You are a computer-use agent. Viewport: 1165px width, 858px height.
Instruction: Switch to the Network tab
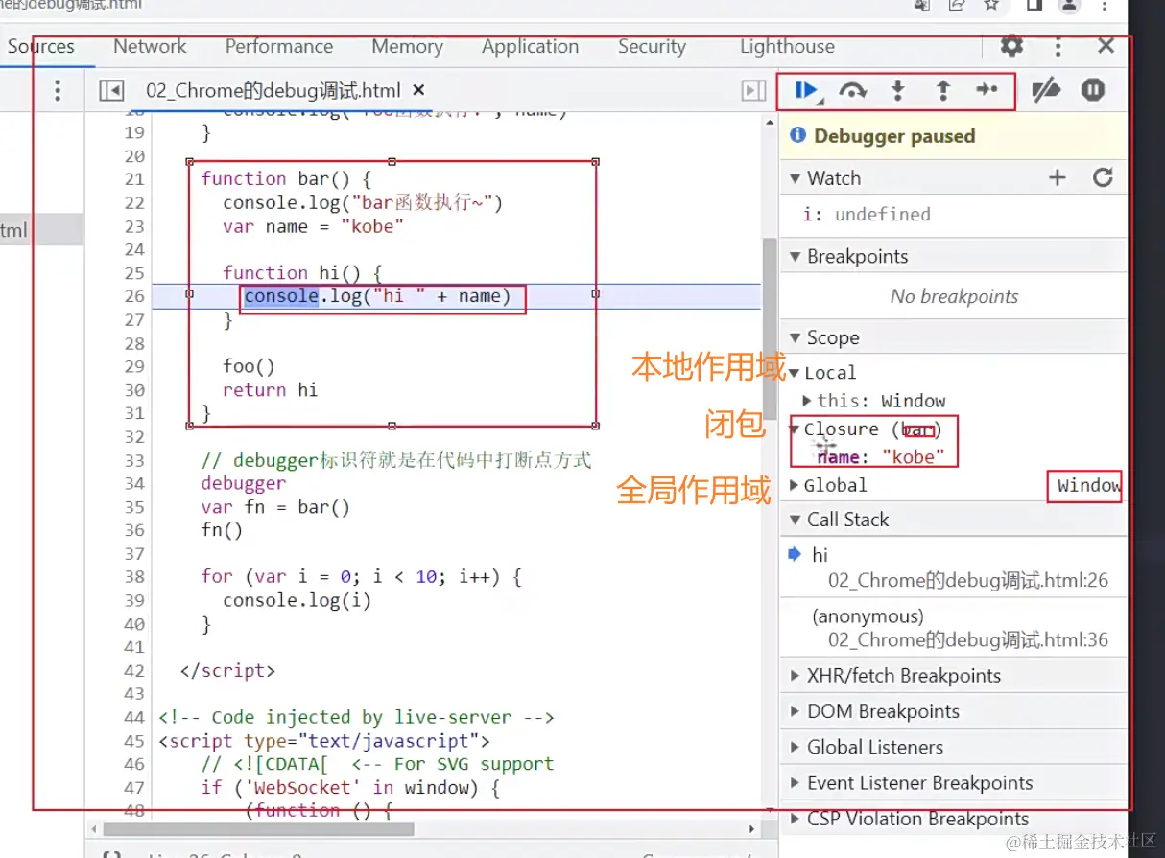tap(150, 46)
